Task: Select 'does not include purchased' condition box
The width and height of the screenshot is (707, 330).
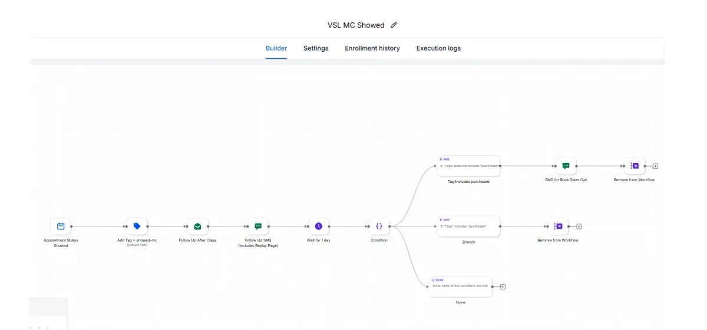Action: pyautogui.click(x=468, y=166)
